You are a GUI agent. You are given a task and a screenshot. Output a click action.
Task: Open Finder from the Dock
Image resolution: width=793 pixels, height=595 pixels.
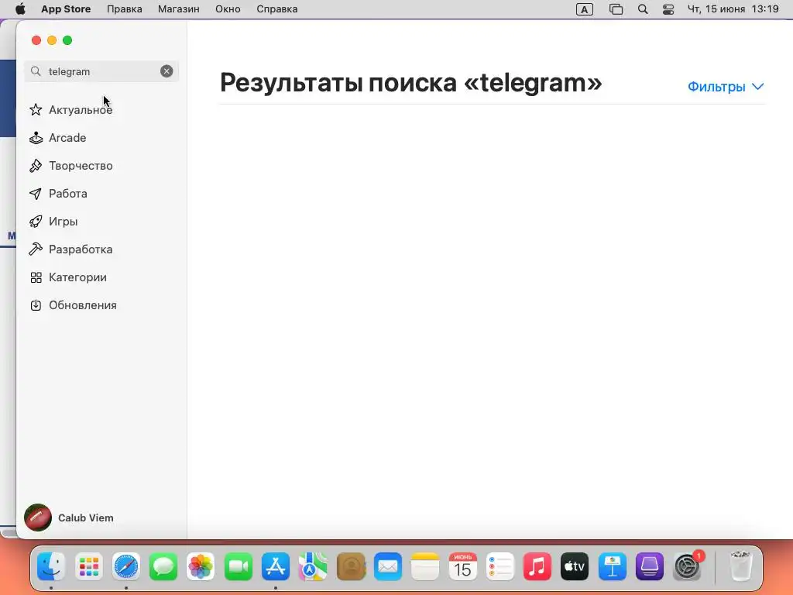coord(51,566)
